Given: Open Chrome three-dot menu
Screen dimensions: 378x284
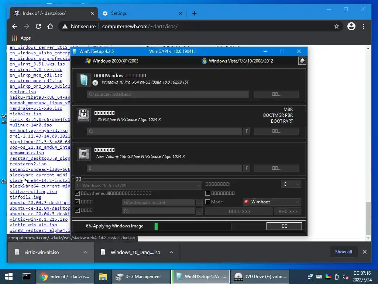Looking at the screenshot, I should [x=363, y=26].
